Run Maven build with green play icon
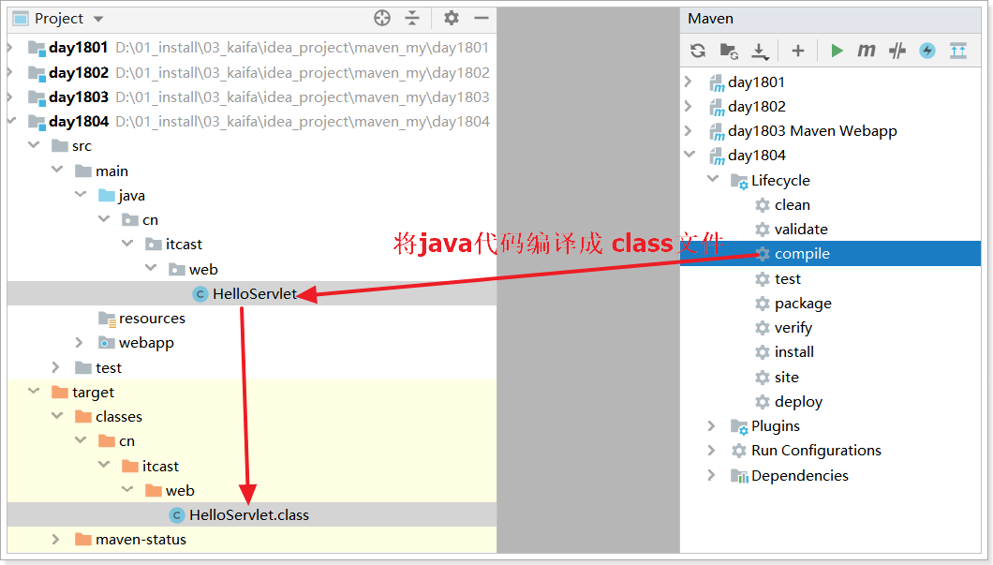The image size is (993, 565). (x=837, y=51)
